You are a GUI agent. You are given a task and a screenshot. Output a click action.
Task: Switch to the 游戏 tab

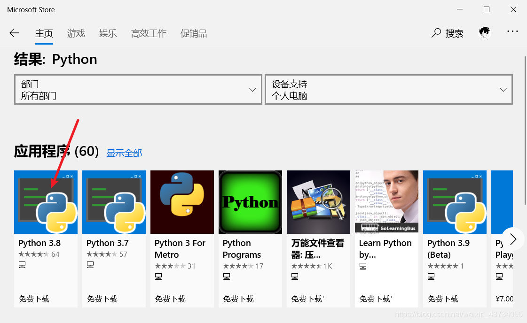pos(76,33)
